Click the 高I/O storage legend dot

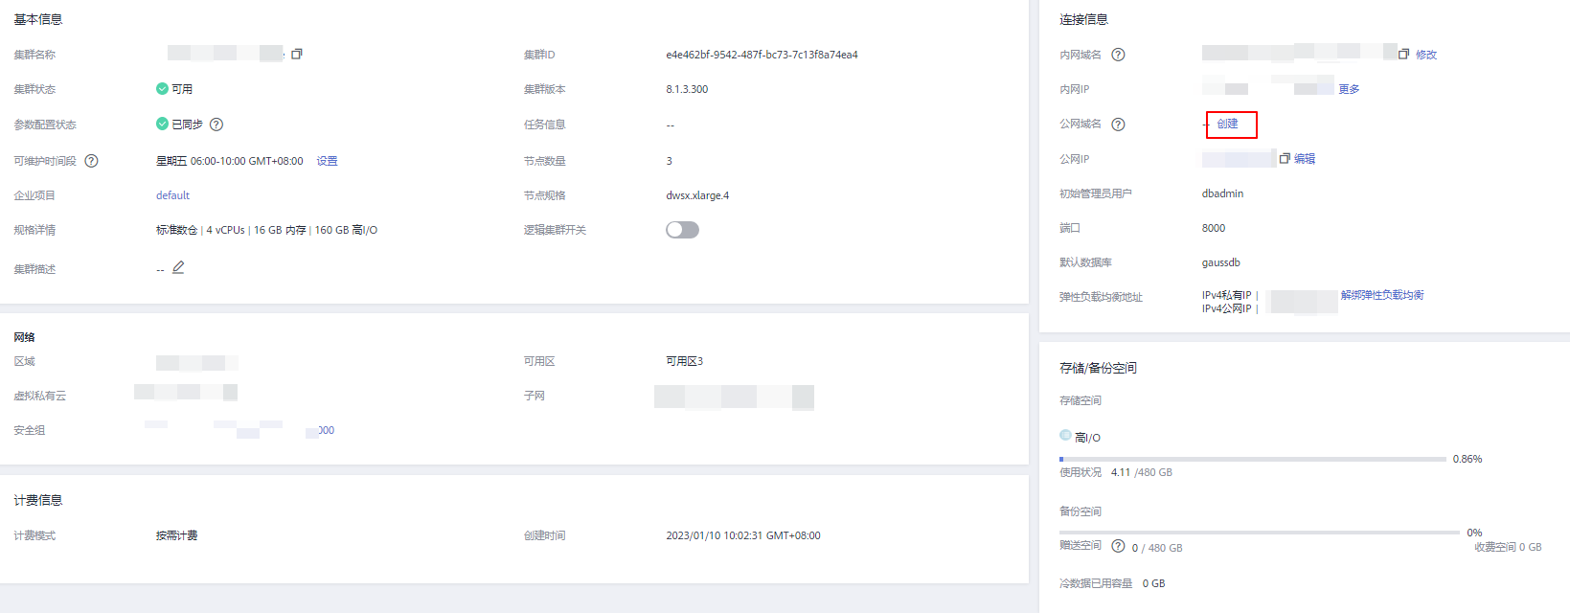pyautogui.click(x=1065, y=435)
